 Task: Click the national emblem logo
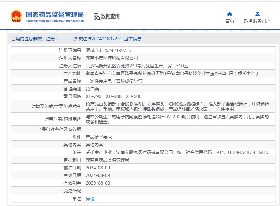point(16,16)
